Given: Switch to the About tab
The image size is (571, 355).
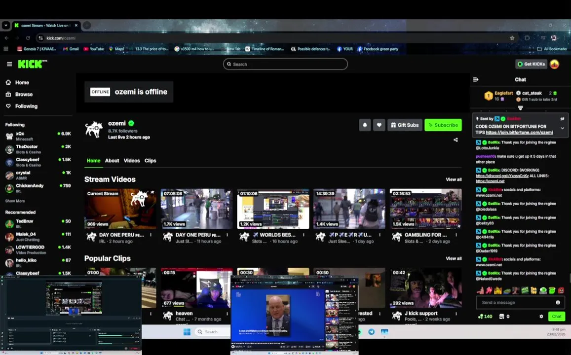Looking at the screenshot, I should [112, 160].
